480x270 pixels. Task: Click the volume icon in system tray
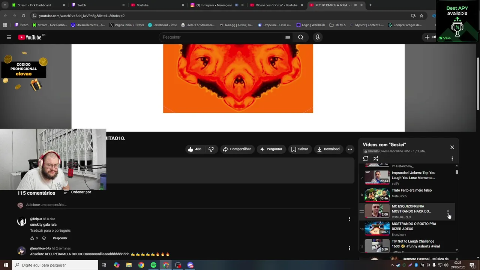[x=446, y=265]
